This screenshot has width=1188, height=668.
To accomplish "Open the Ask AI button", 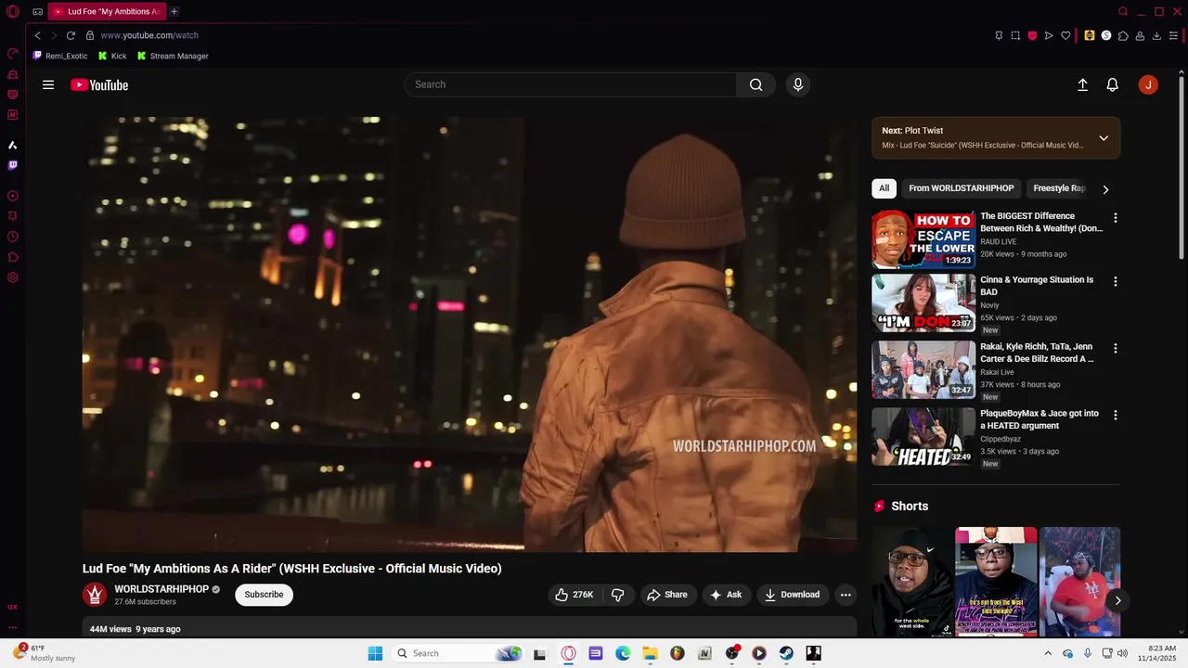I will (x=726, y=595).
